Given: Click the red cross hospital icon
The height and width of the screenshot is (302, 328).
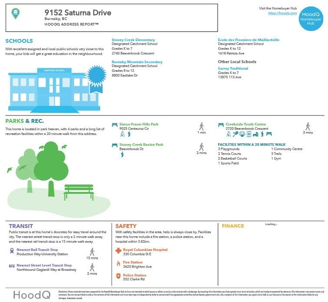Looking at the screenshot, I should (118, 251).
